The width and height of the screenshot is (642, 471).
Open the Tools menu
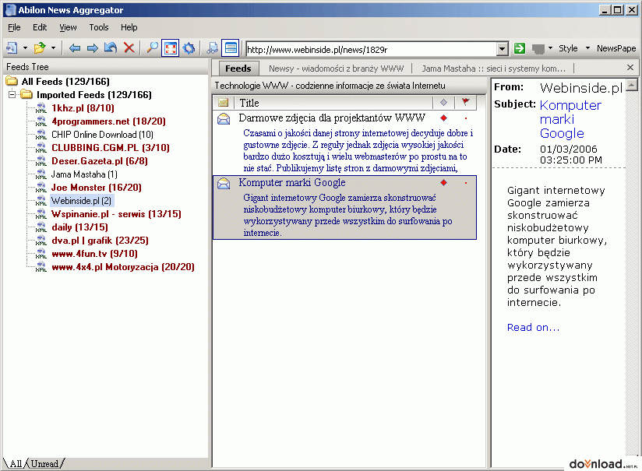coord(99,27)
